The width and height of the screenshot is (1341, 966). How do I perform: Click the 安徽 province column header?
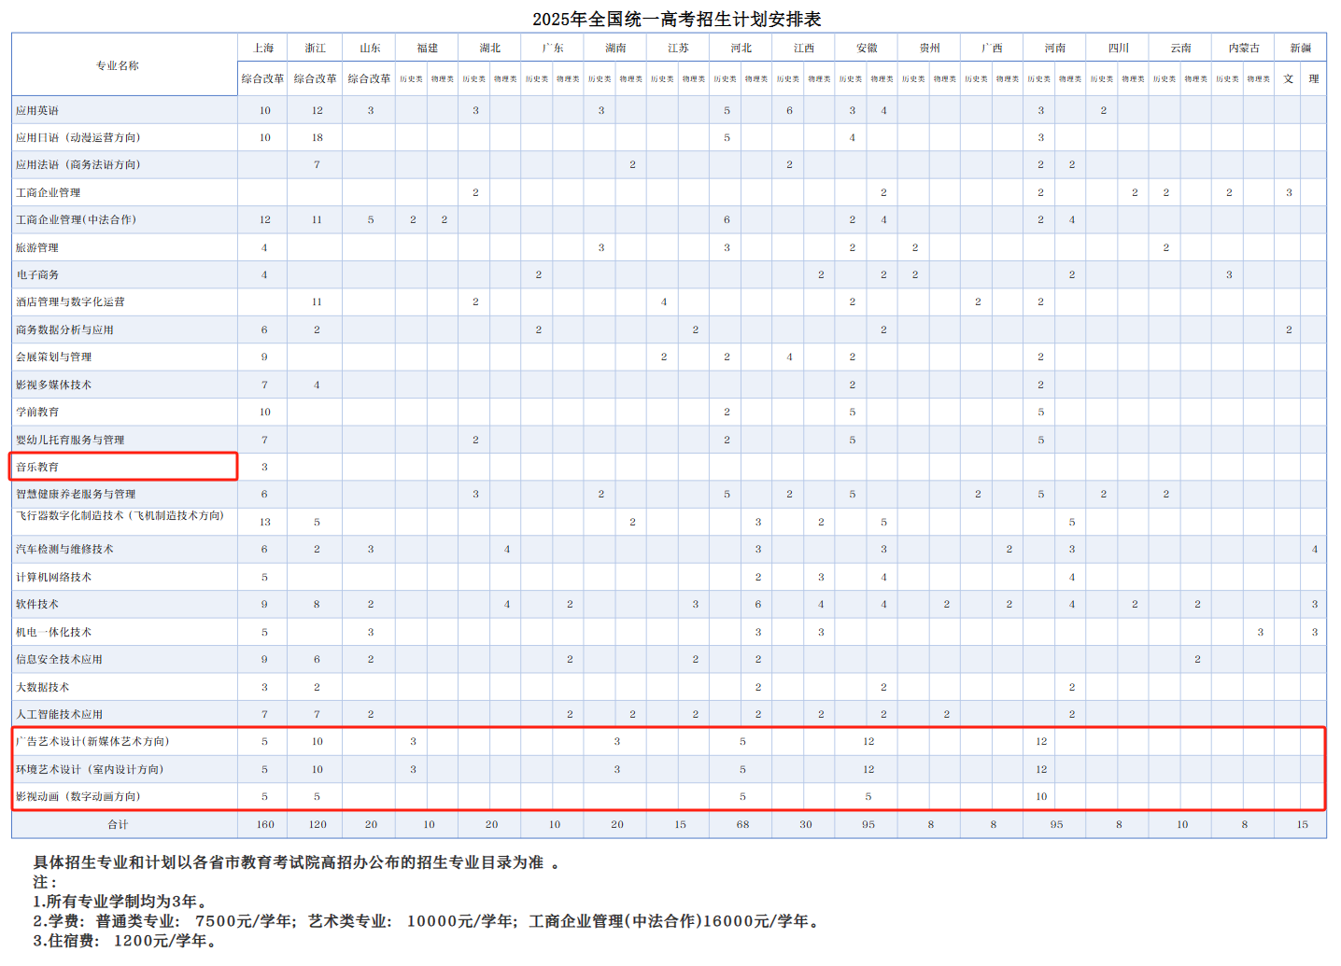(x=867, y=48)
